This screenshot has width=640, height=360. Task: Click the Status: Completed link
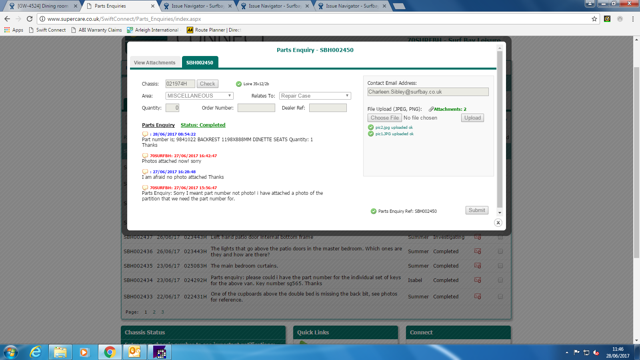point(203,125)
